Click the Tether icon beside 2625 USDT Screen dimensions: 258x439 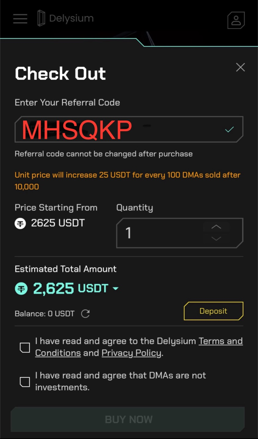click(20, 223)
